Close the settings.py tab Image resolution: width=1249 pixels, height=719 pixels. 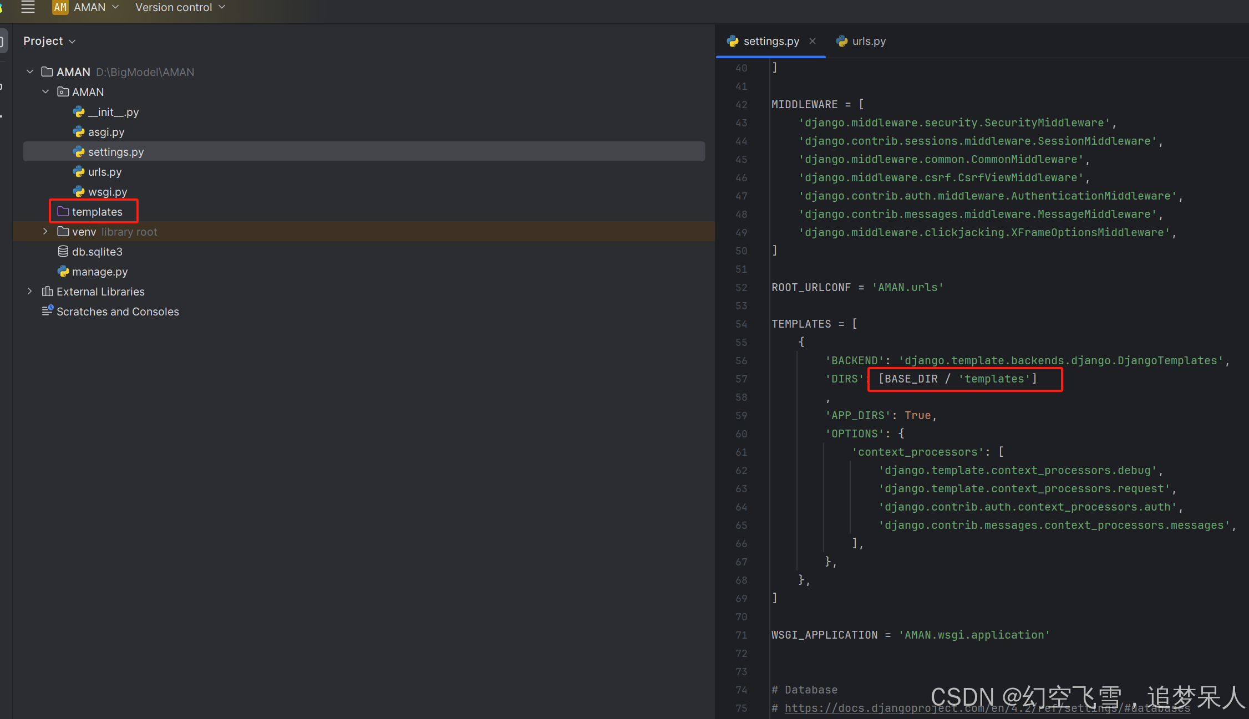coord(813,40)
